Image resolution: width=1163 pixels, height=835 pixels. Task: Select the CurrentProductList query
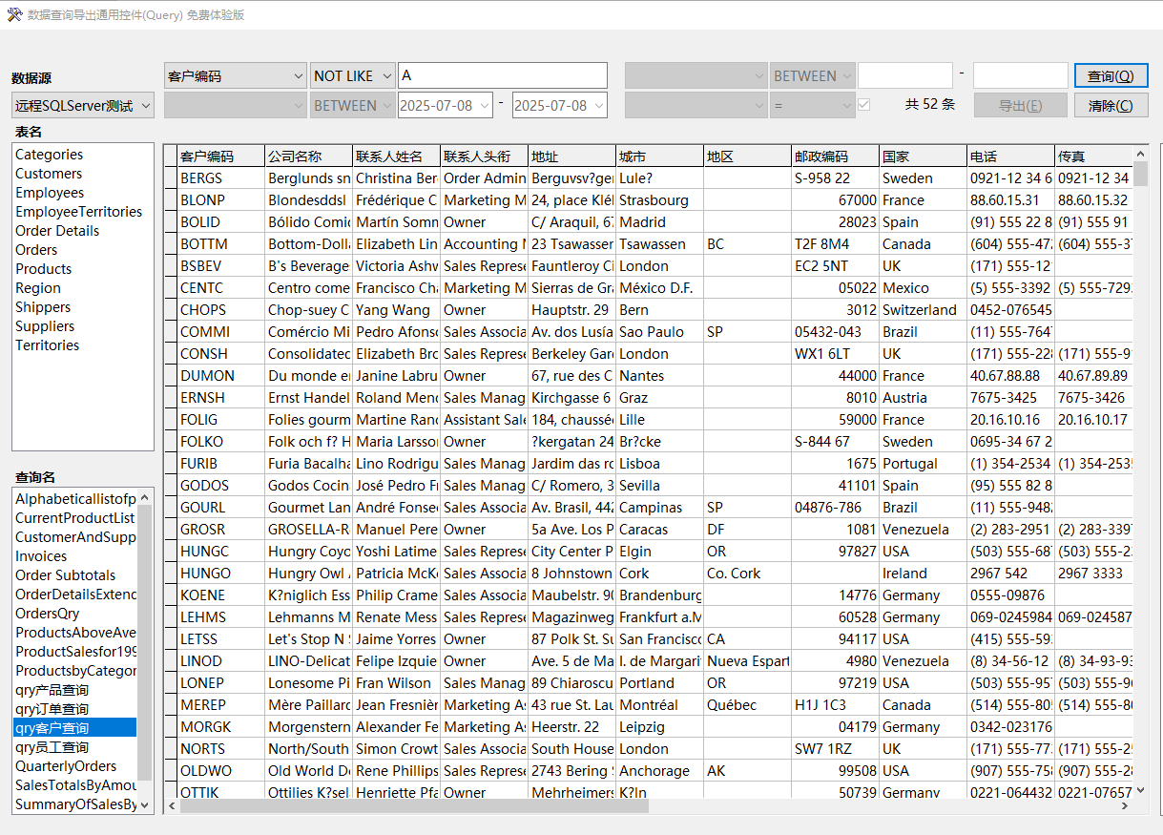75,518
